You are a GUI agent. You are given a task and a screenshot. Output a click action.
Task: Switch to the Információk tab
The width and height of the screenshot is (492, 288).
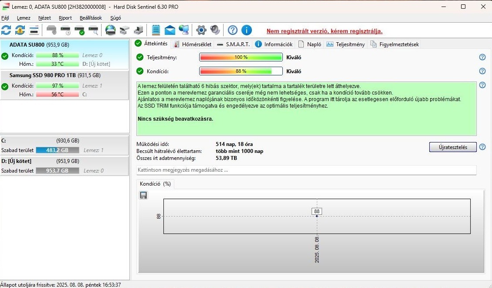[x=274, y=44]
